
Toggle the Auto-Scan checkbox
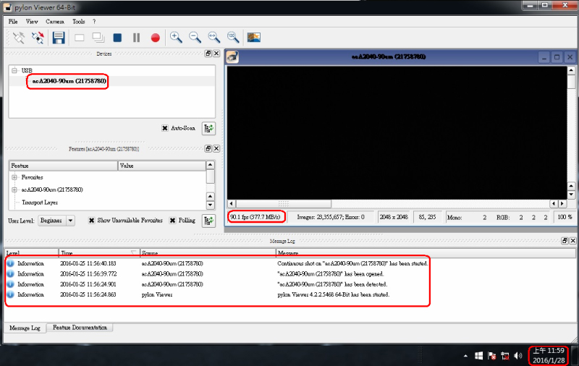click(x=165, y=128)
